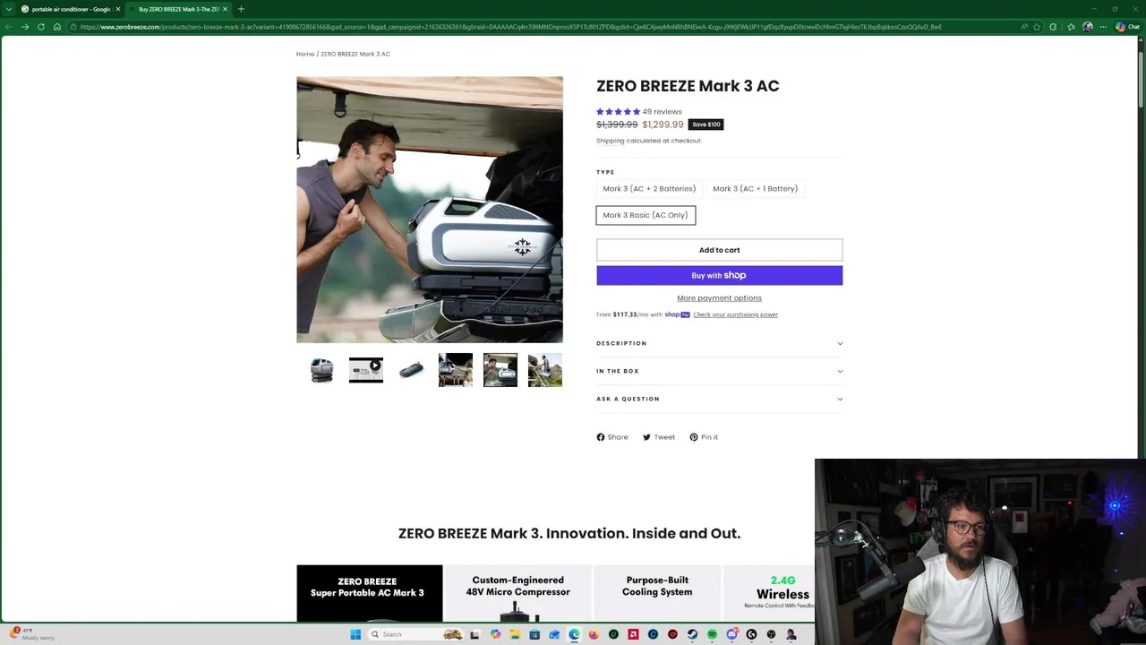
Task: Click the main product image
Action: click(x=430, y=210)
